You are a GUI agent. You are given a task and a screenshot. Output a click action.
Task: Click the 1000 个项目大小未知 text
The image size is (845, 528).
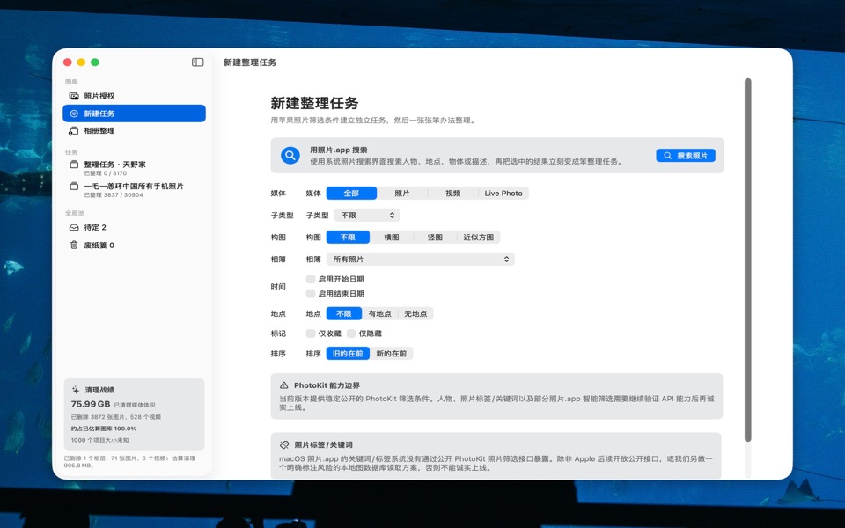coord(99,440)
